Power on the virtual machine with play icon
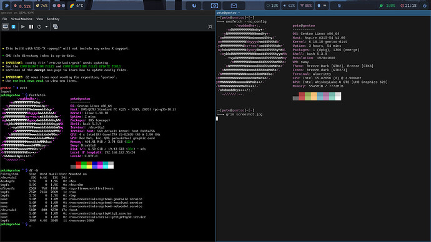431x242 pixels. tap(23, 27)
